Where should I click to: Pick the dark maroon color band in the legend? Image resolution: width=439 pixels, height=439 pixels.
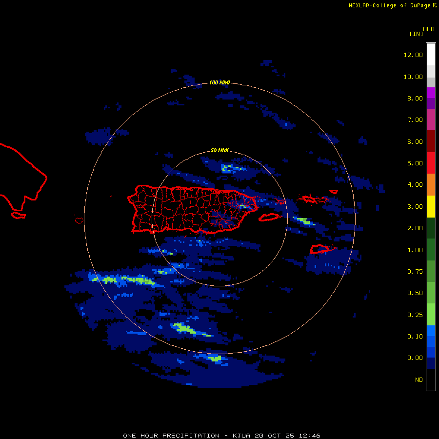[x=431, y=141]
